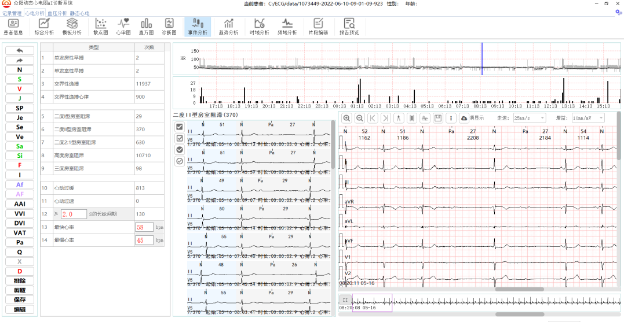Open the 直方图 histogram view
Screen dimensions: 624x322
click(146, 27)
